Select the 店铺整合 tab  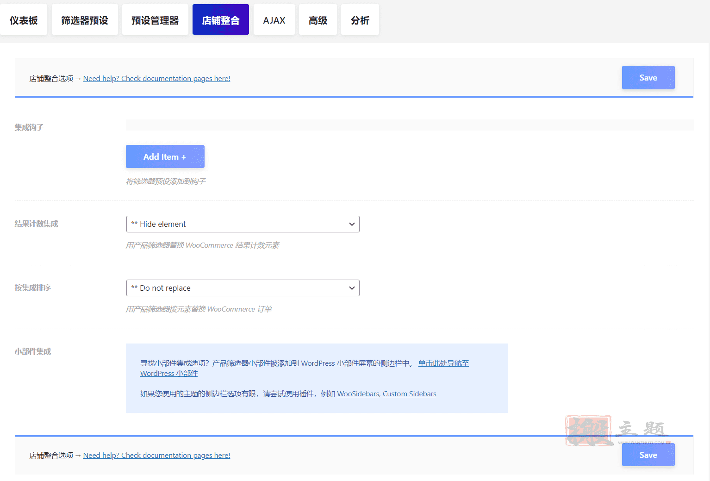pos(221,20)
